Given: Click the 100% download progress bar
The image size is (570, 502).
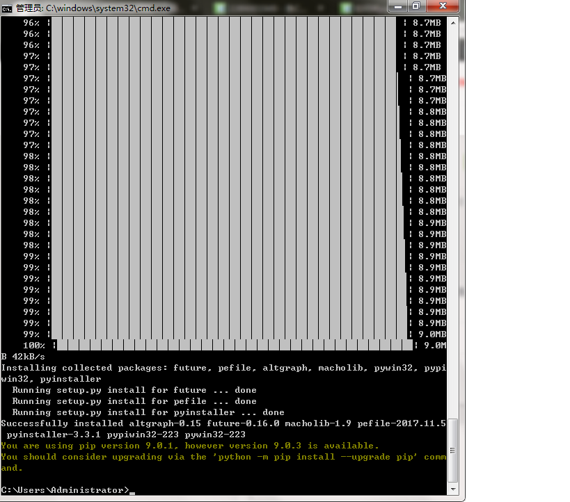Looking at the screenshot, I should (235, 346).
